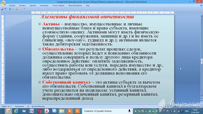Open the system volume tray icon
Viewport: 203px width, 114px height.
pos(175,111)
